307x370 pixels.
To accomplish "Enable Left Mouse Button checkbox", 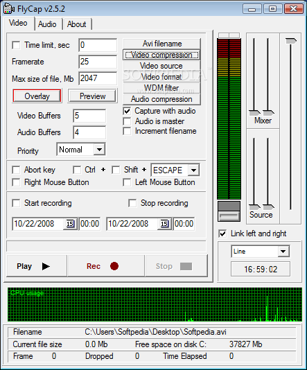I will [127, 182].
